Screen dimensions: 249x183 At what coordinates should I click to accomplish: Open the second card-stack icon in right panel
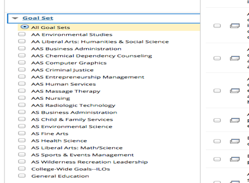coord(235,58)
